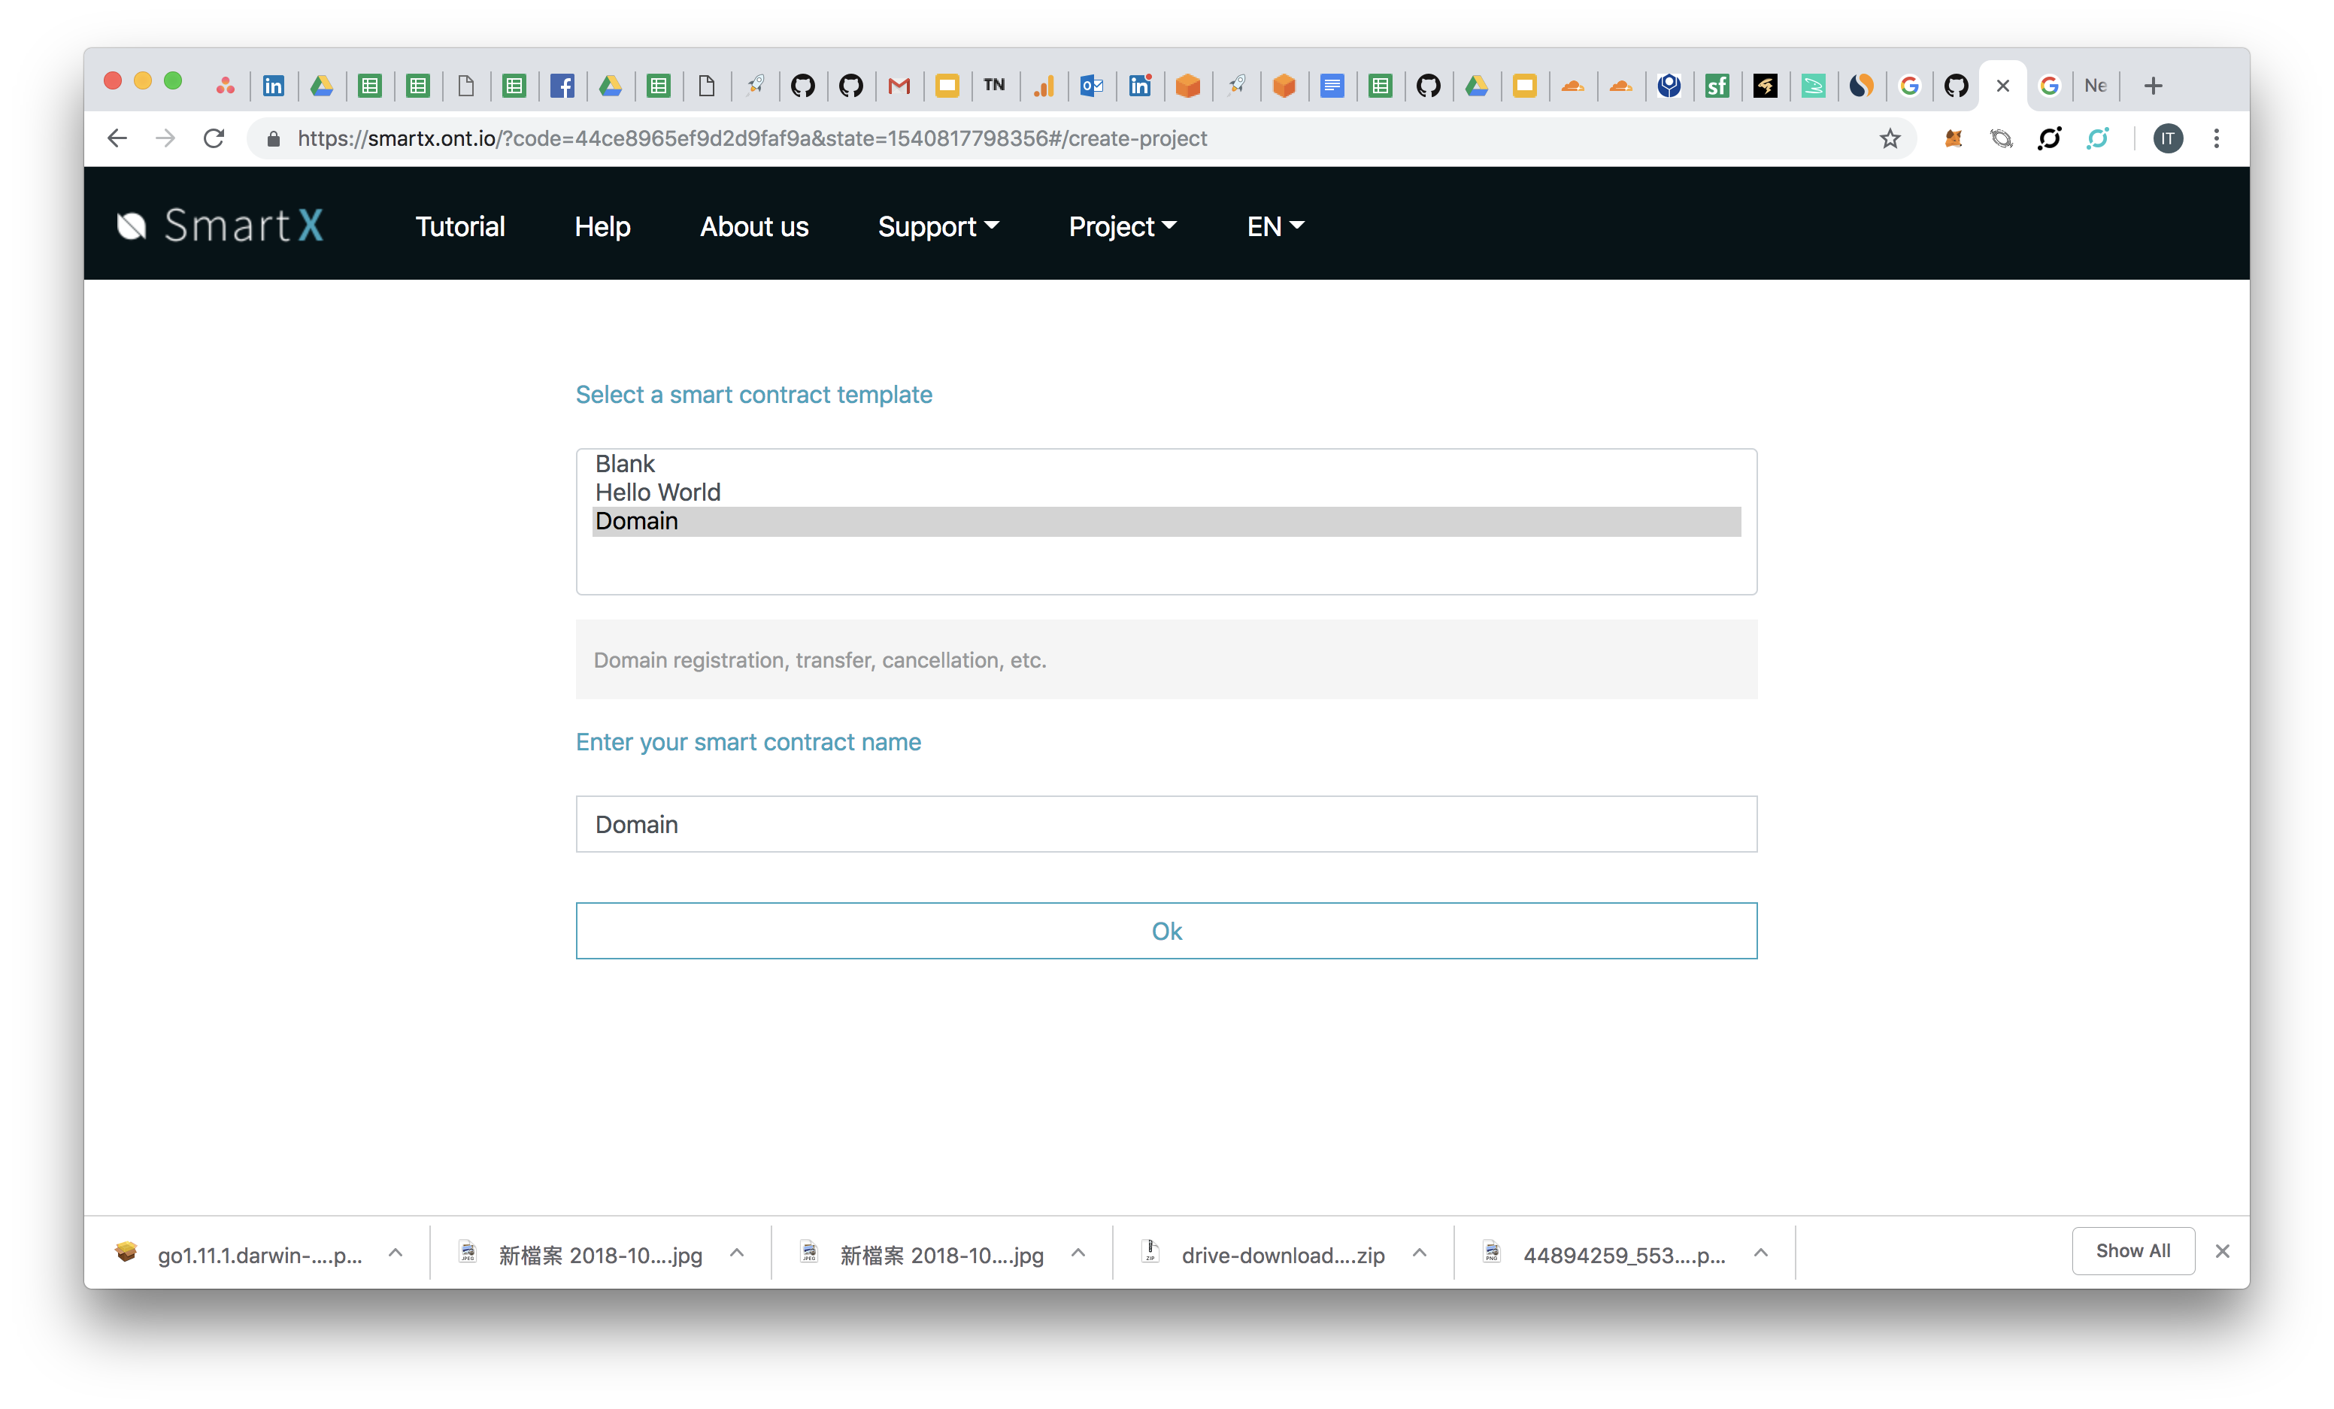The width and height of the screenshot is (2334, 1409).
Task: Open the MetaMask fox extension
Action: pyautogui.click(x=1952, y=138)
